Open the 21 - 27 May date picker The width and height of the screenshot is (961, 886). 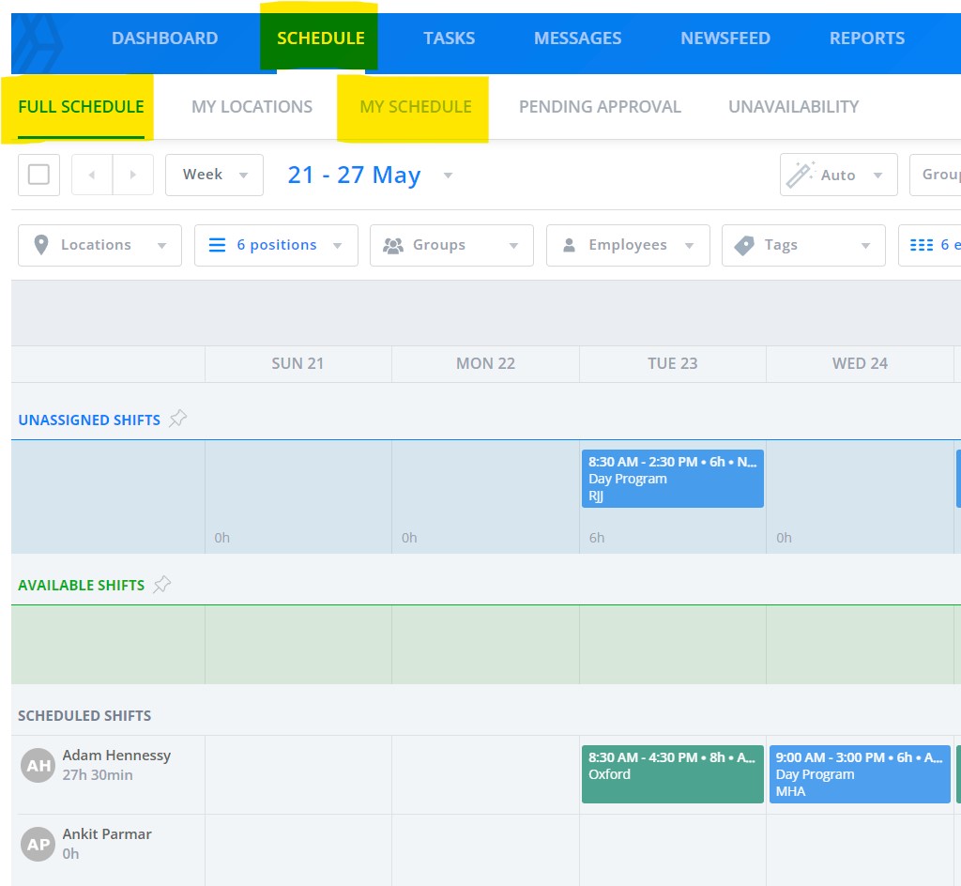tap(370, 176)
